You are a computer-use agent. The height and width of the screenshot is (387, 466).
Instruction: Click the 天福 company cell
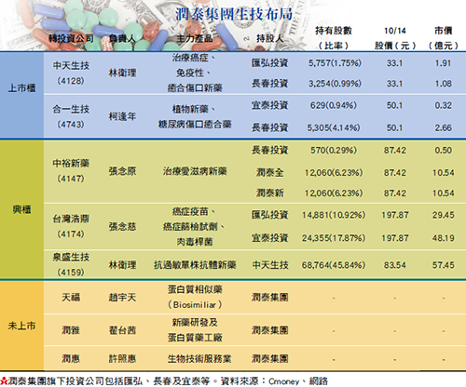coord(71,298)
